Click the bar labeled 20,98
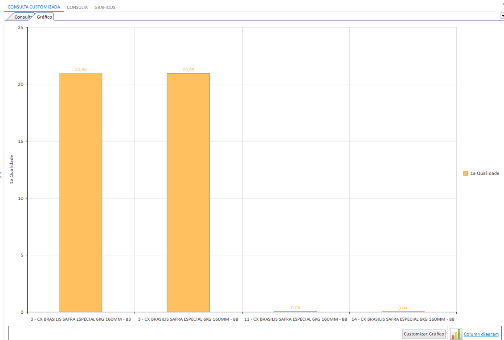This screenshot has width=504, height=340. (81, 193)
